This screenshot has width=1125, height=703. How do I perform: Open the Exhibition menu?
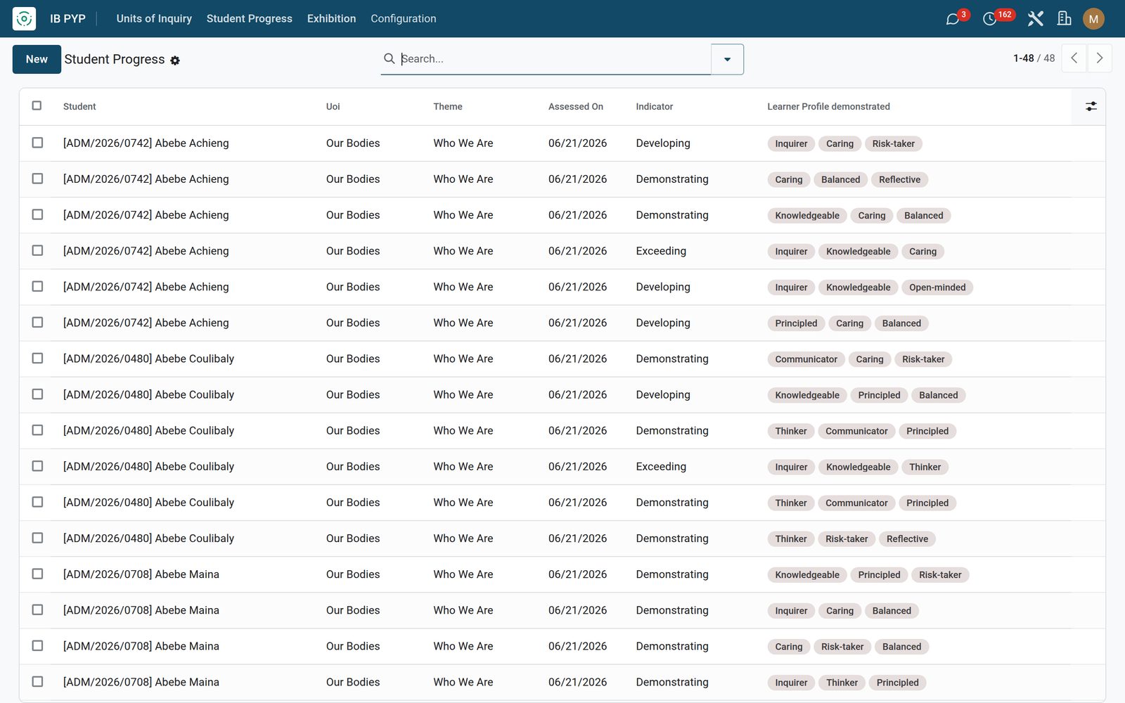pyautogui.click(x=331, y=18)
